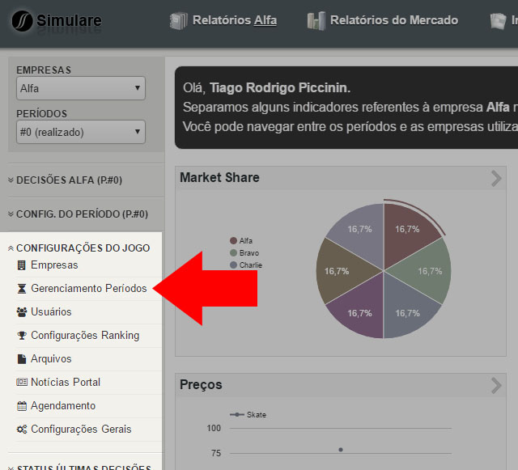Go to the Usuários page
The width and height of the screenshot is (518, 470).
click(51, 311)
